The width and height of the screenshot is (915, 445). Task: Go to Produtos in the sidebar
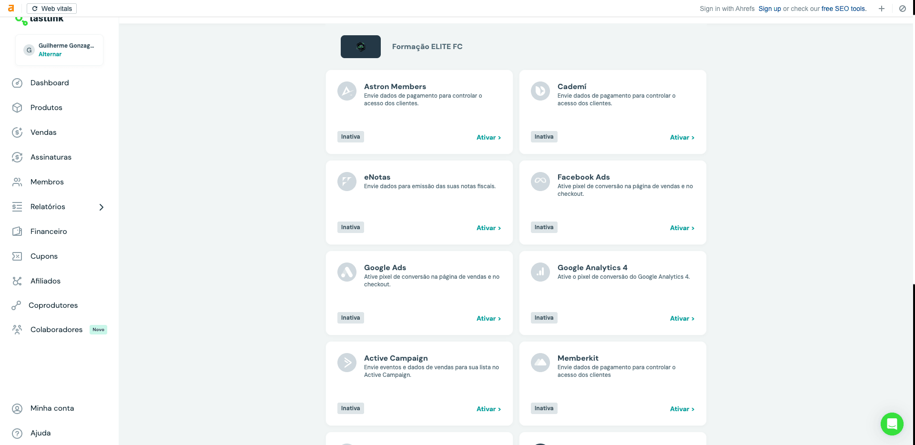tap(46, 108)
